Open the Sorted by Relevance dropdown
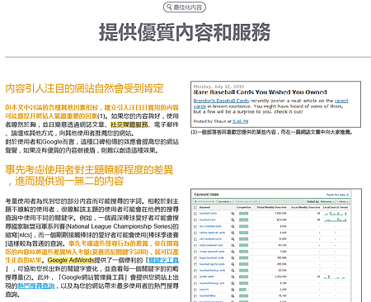This screenshot has width=371, height=302. click(x=327, y=201)
